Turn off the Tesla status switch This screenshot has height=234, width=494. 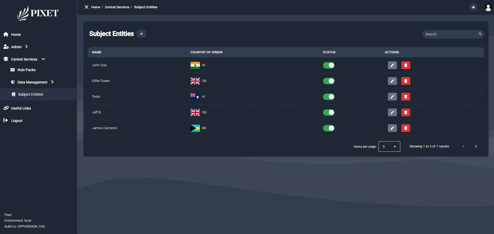coord(329,97)
